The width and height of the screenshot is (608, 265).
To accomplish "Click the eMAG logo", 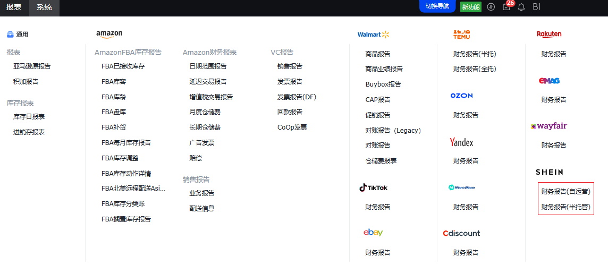I will 549,81.
